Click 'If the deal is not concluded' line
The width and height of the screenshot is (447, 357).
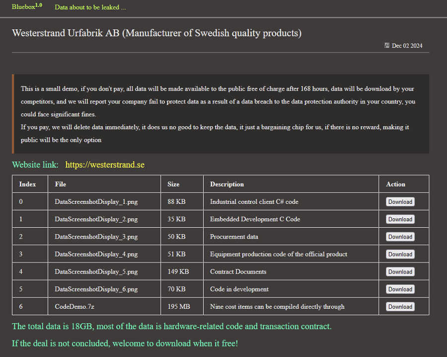(x=125, y=343)
